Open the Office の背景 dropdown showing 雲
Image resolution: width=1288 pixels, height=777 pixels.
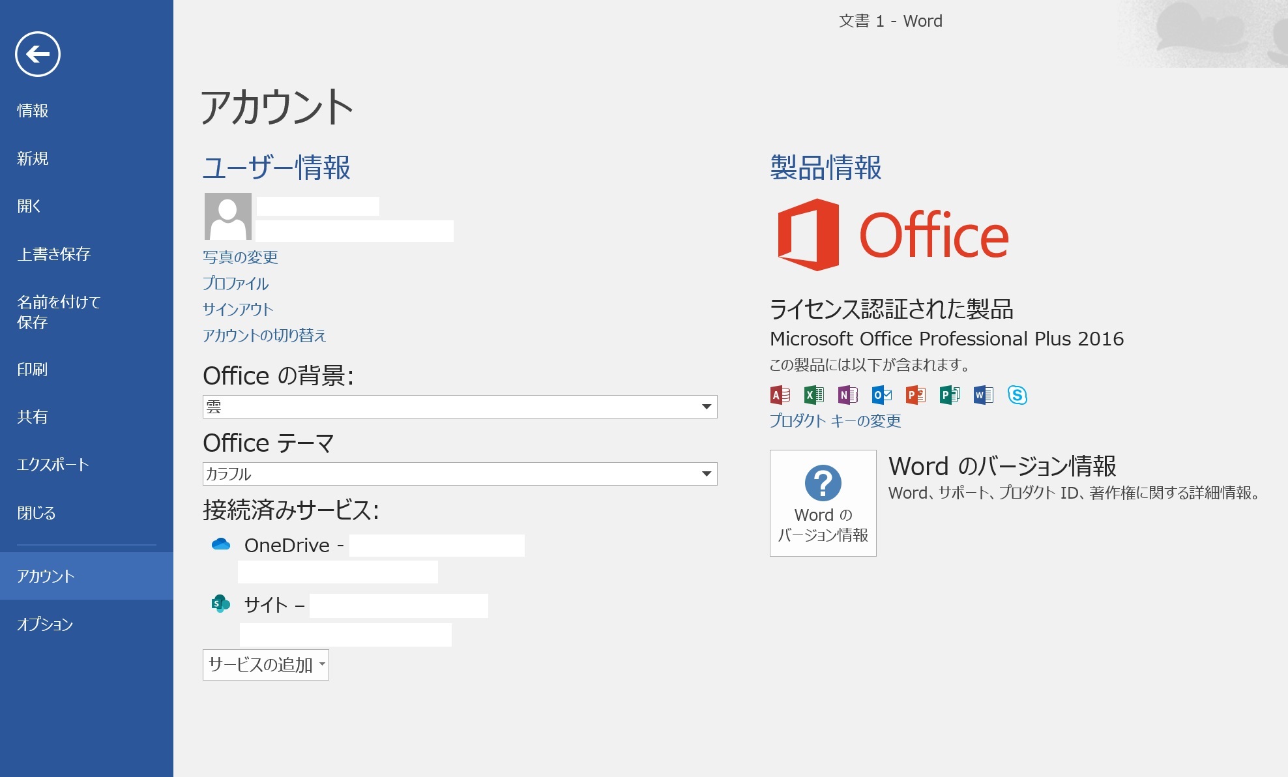[x=460, y=407]
